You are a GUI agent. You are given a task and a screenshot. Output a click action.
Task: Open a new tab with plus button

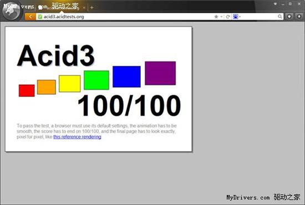pos(92,8)
